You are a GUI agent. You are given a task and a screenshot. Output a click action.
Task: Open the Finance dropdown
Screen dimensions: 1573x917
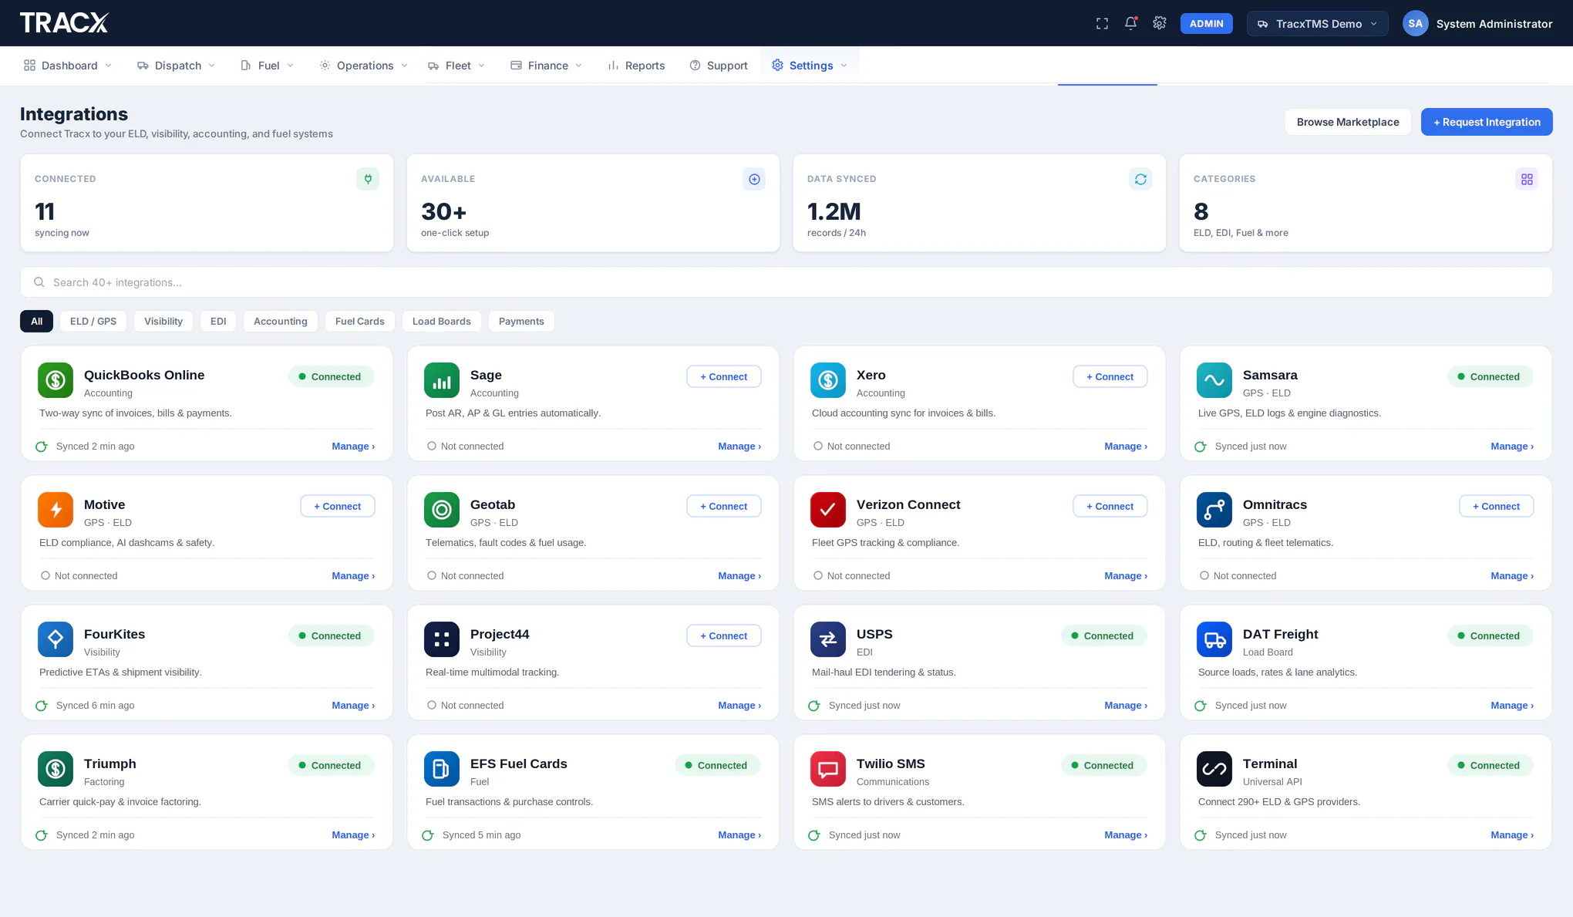coord(547,66)
